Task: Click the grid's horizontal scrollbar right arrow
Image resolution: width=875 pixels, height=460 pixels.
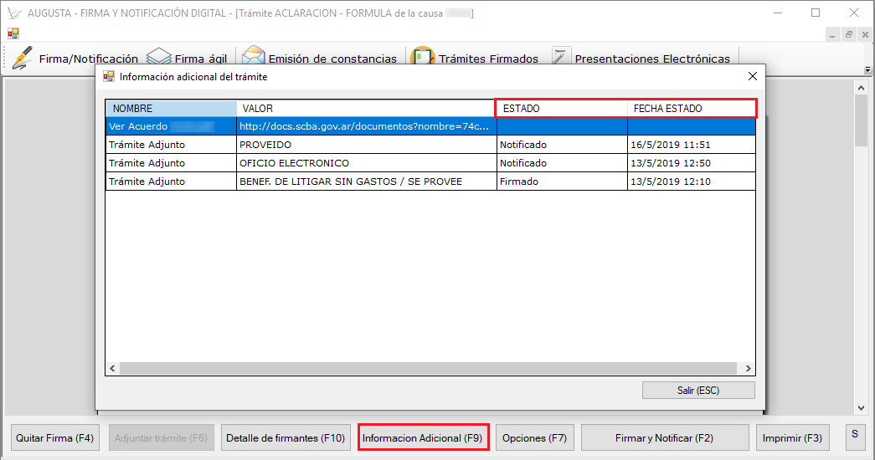Action: [x=748, y=368]
